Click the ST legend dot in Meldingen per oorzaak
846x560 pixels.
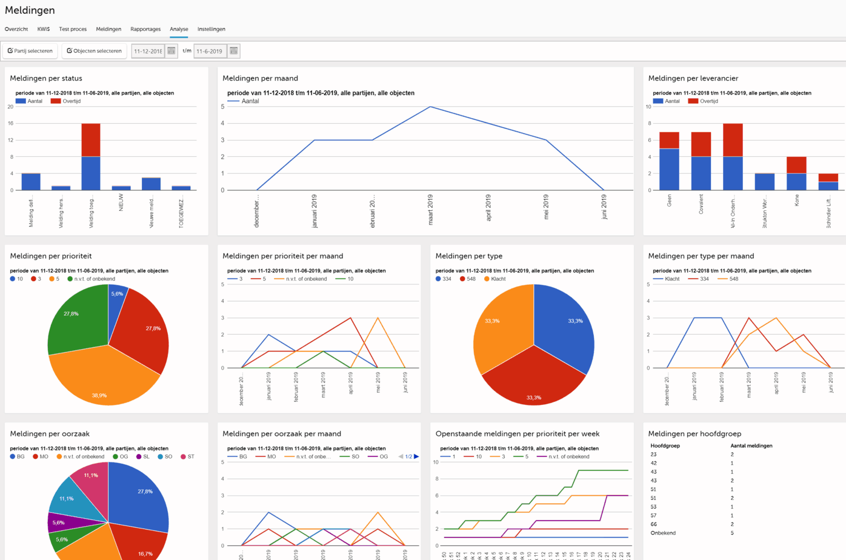pos(183,456)
